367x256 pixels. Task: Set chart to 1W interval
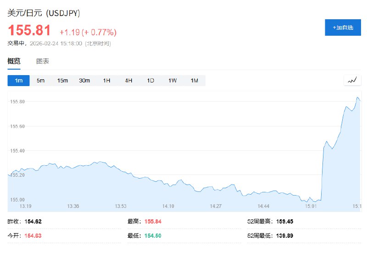pos(172,81)
